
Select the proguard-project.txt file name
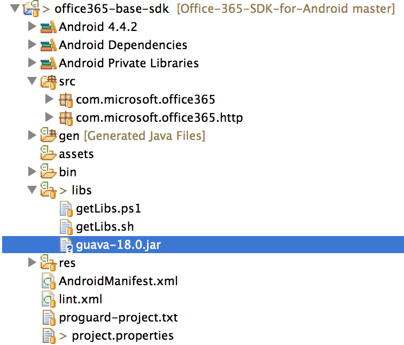(x=118, y=318)
